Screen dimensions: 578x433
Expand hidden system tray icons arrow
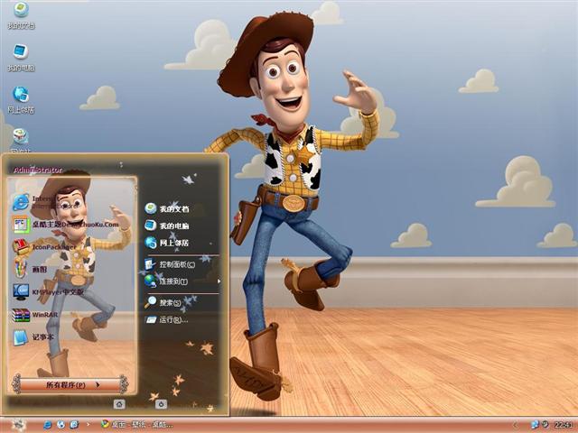[x=516, y=425]
